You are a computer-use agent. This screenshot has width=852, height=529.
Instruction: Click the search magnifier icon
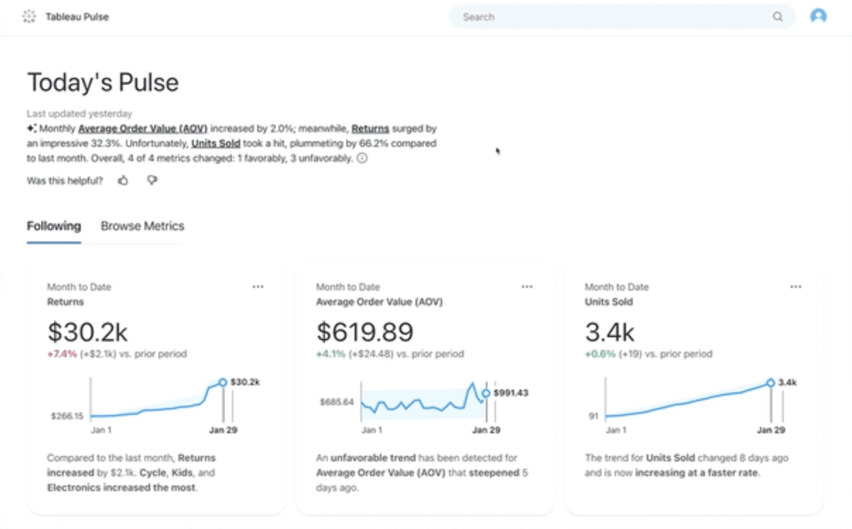(777, 17)
